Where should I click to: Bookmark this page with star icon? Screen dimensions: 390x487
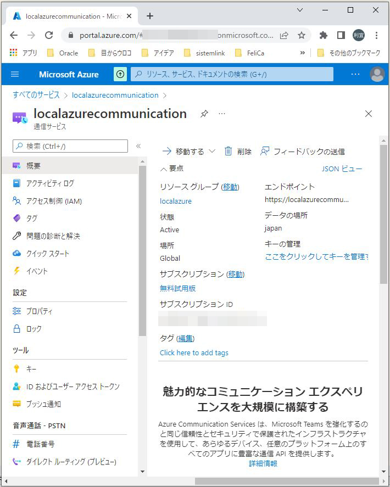coord(301,35)
